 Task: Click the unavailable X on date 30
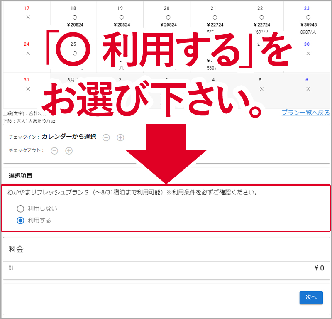coord(308,53)
